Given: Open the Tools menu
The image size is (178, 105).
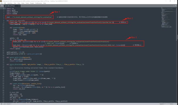Looking at the screenshot, I should pyautogui.click(x=27, y=3).
